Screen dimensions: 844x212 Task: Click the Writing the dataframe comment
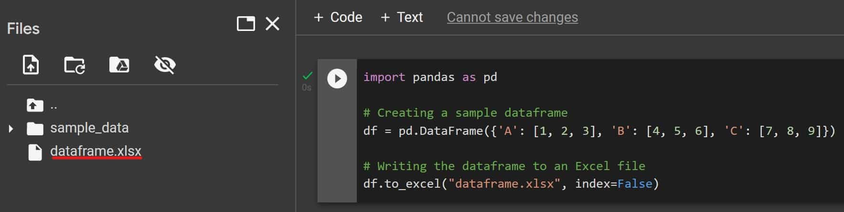coord(504,166)
